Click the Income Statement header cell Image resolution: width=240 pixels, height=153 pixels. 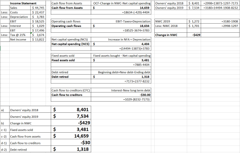tap(23, 3)
